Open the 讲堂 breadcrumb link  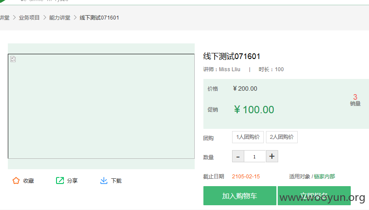pos(5,18)
